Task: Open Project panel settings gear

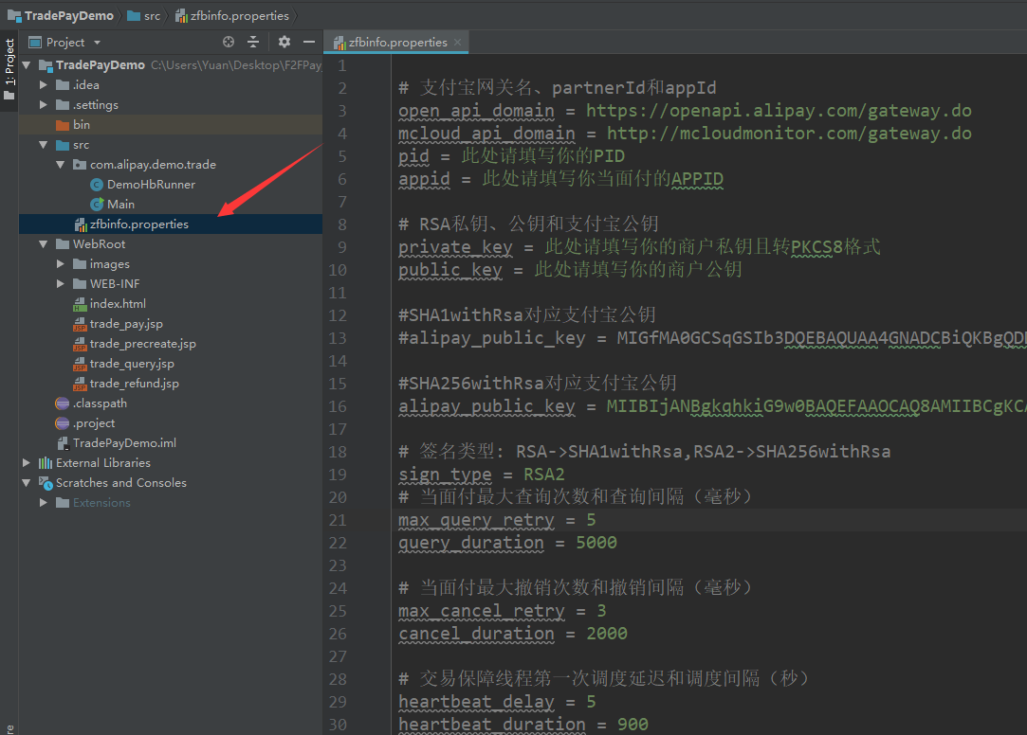Action: click(284, 42)
